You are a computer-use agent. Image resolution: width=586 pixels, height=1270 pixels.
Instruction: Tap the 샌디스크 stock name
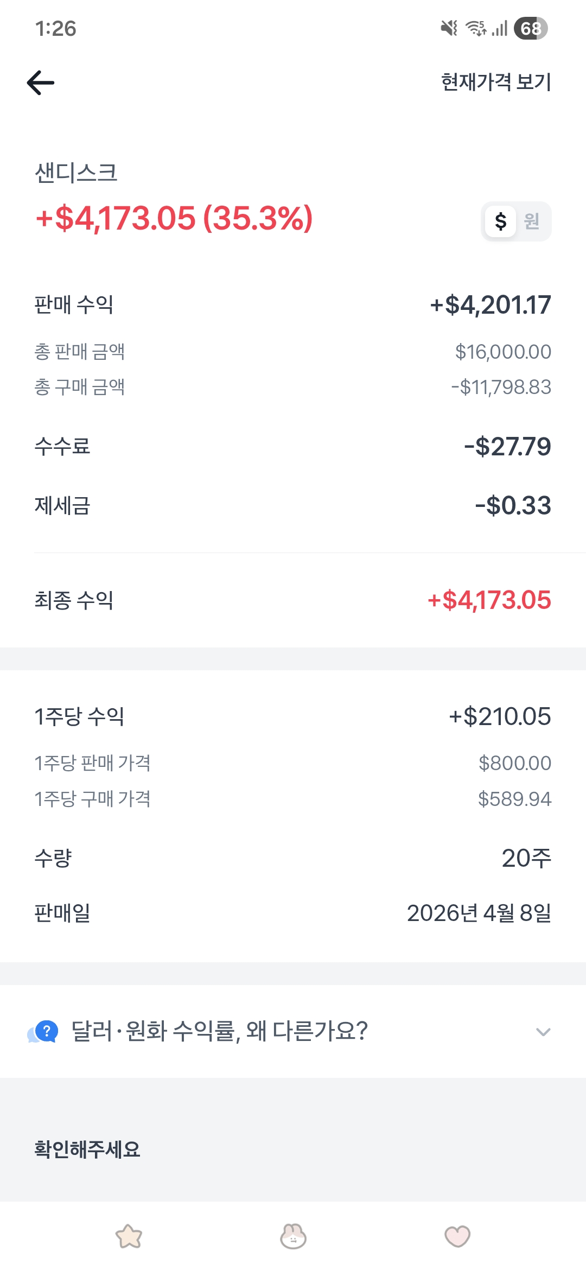click(76, 173)
